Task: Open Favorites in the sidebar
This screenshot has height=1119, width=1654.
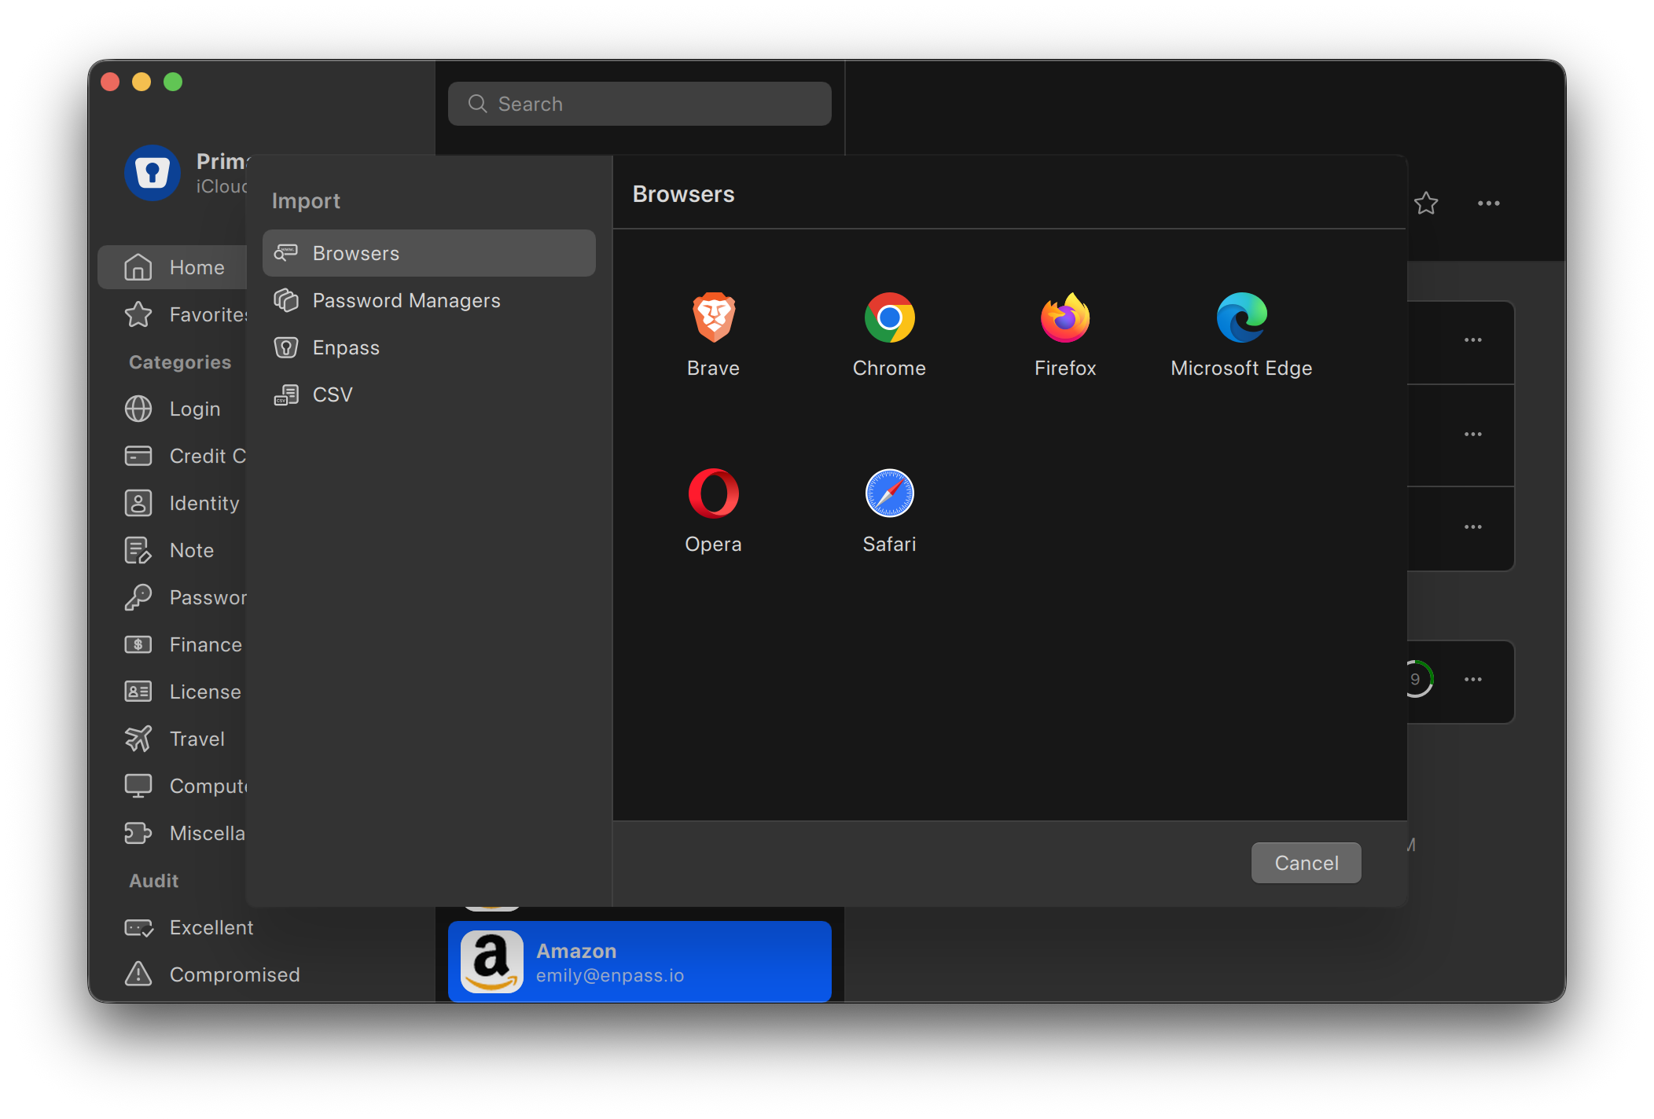Action: [x=173, y=314]
